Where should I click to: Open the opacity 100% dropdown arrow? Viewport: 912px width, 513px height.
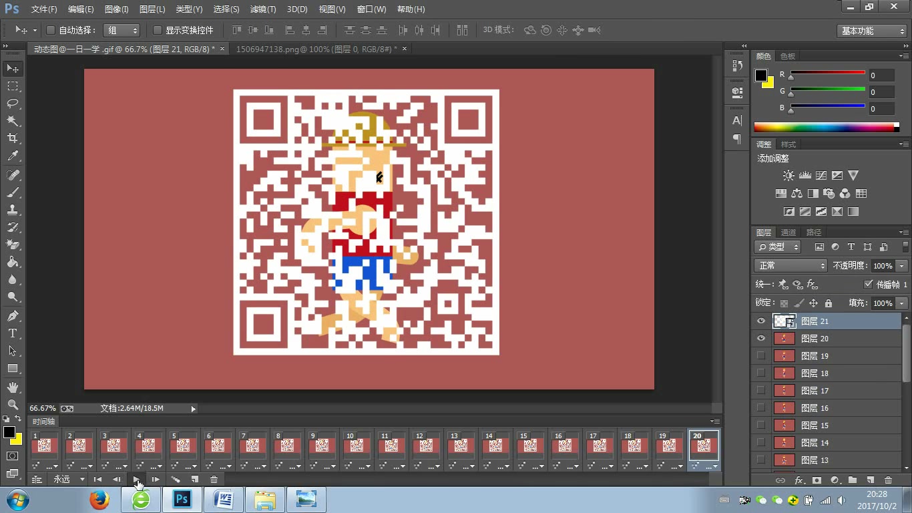point(902,266)
